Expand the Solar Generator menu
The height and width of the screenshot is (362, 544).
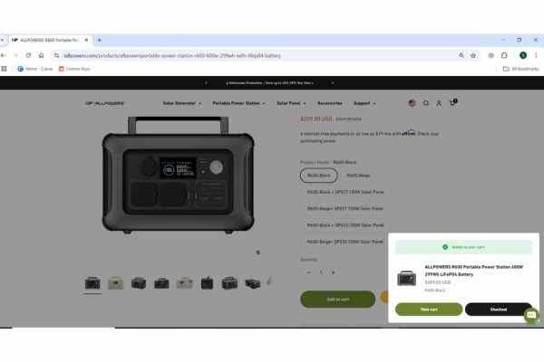click(183, 103)
